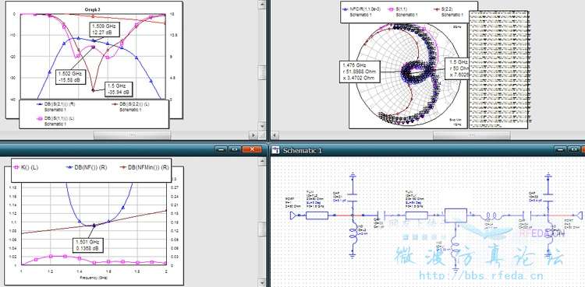This screenshot has height=287, width=585.
Task: Click the K() (L) legend entry
Action: coord(26,167)
